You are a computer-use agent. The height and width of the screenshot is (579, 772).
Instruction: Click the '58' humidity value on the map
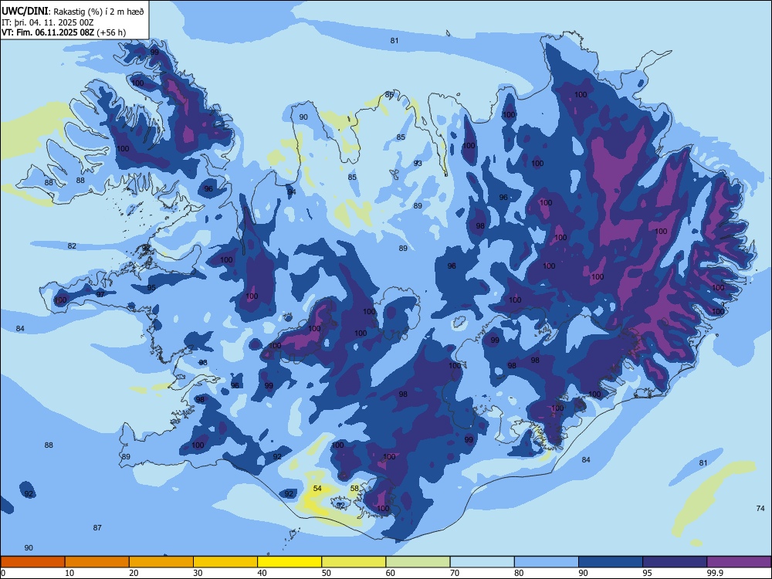click(354, 489)
